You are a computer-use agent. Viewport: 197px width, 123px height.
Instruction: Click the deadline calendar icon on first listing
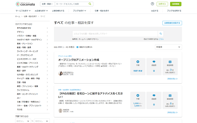(170, 62)
